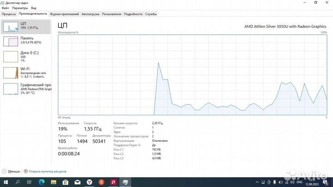Click the base speed 2,30 ГГц value
The height and width of the screenshot is (187, 333).
(157, 123)
